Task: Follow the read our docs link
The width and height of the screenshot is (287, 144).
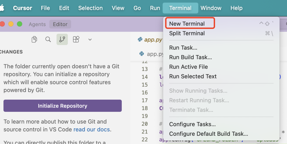Action: tap(91, 130)
